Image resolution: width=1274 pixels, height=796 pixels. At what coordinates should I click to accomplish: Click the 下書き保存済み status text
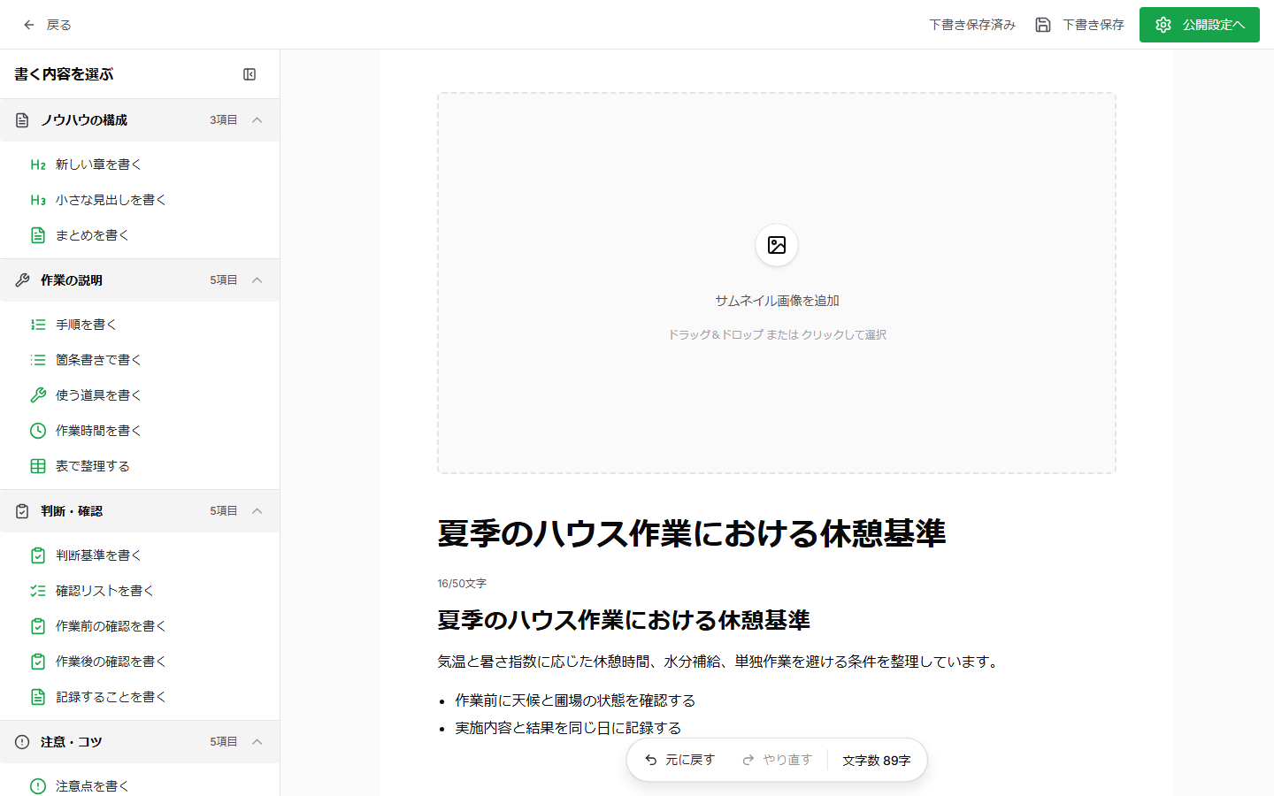972,25
